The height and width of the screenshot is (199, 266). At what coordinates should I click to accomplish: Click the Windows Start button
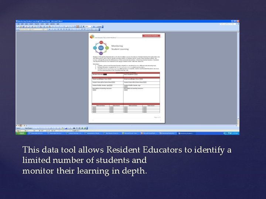pos(21,133)
